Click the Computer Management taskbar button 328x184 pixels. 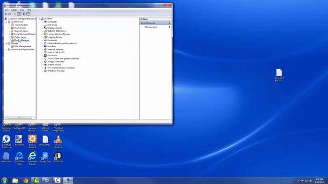click(x=68, y=180)
